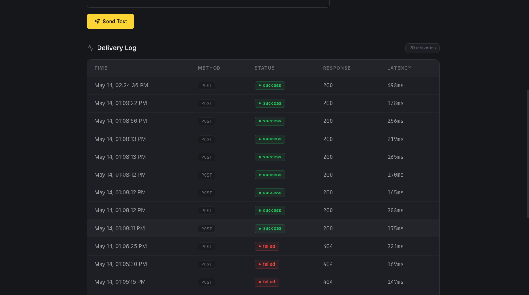This screenshot has height=295, width=529.
Task: Click the 219ms latency value
Action: [396, 139]
